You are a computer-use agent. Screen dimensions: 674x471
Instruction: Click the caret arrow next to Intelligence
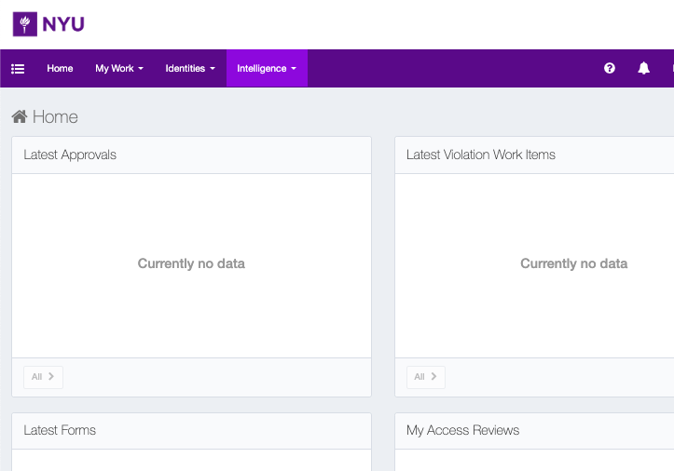coord(294,69)
